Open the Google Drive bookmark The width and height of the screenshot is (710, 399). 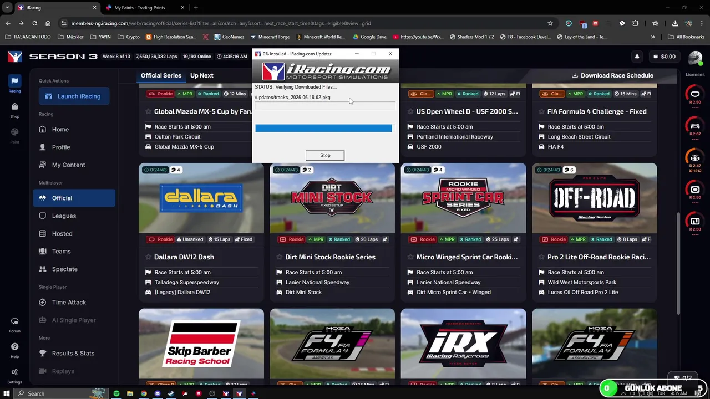coord(369,37)
